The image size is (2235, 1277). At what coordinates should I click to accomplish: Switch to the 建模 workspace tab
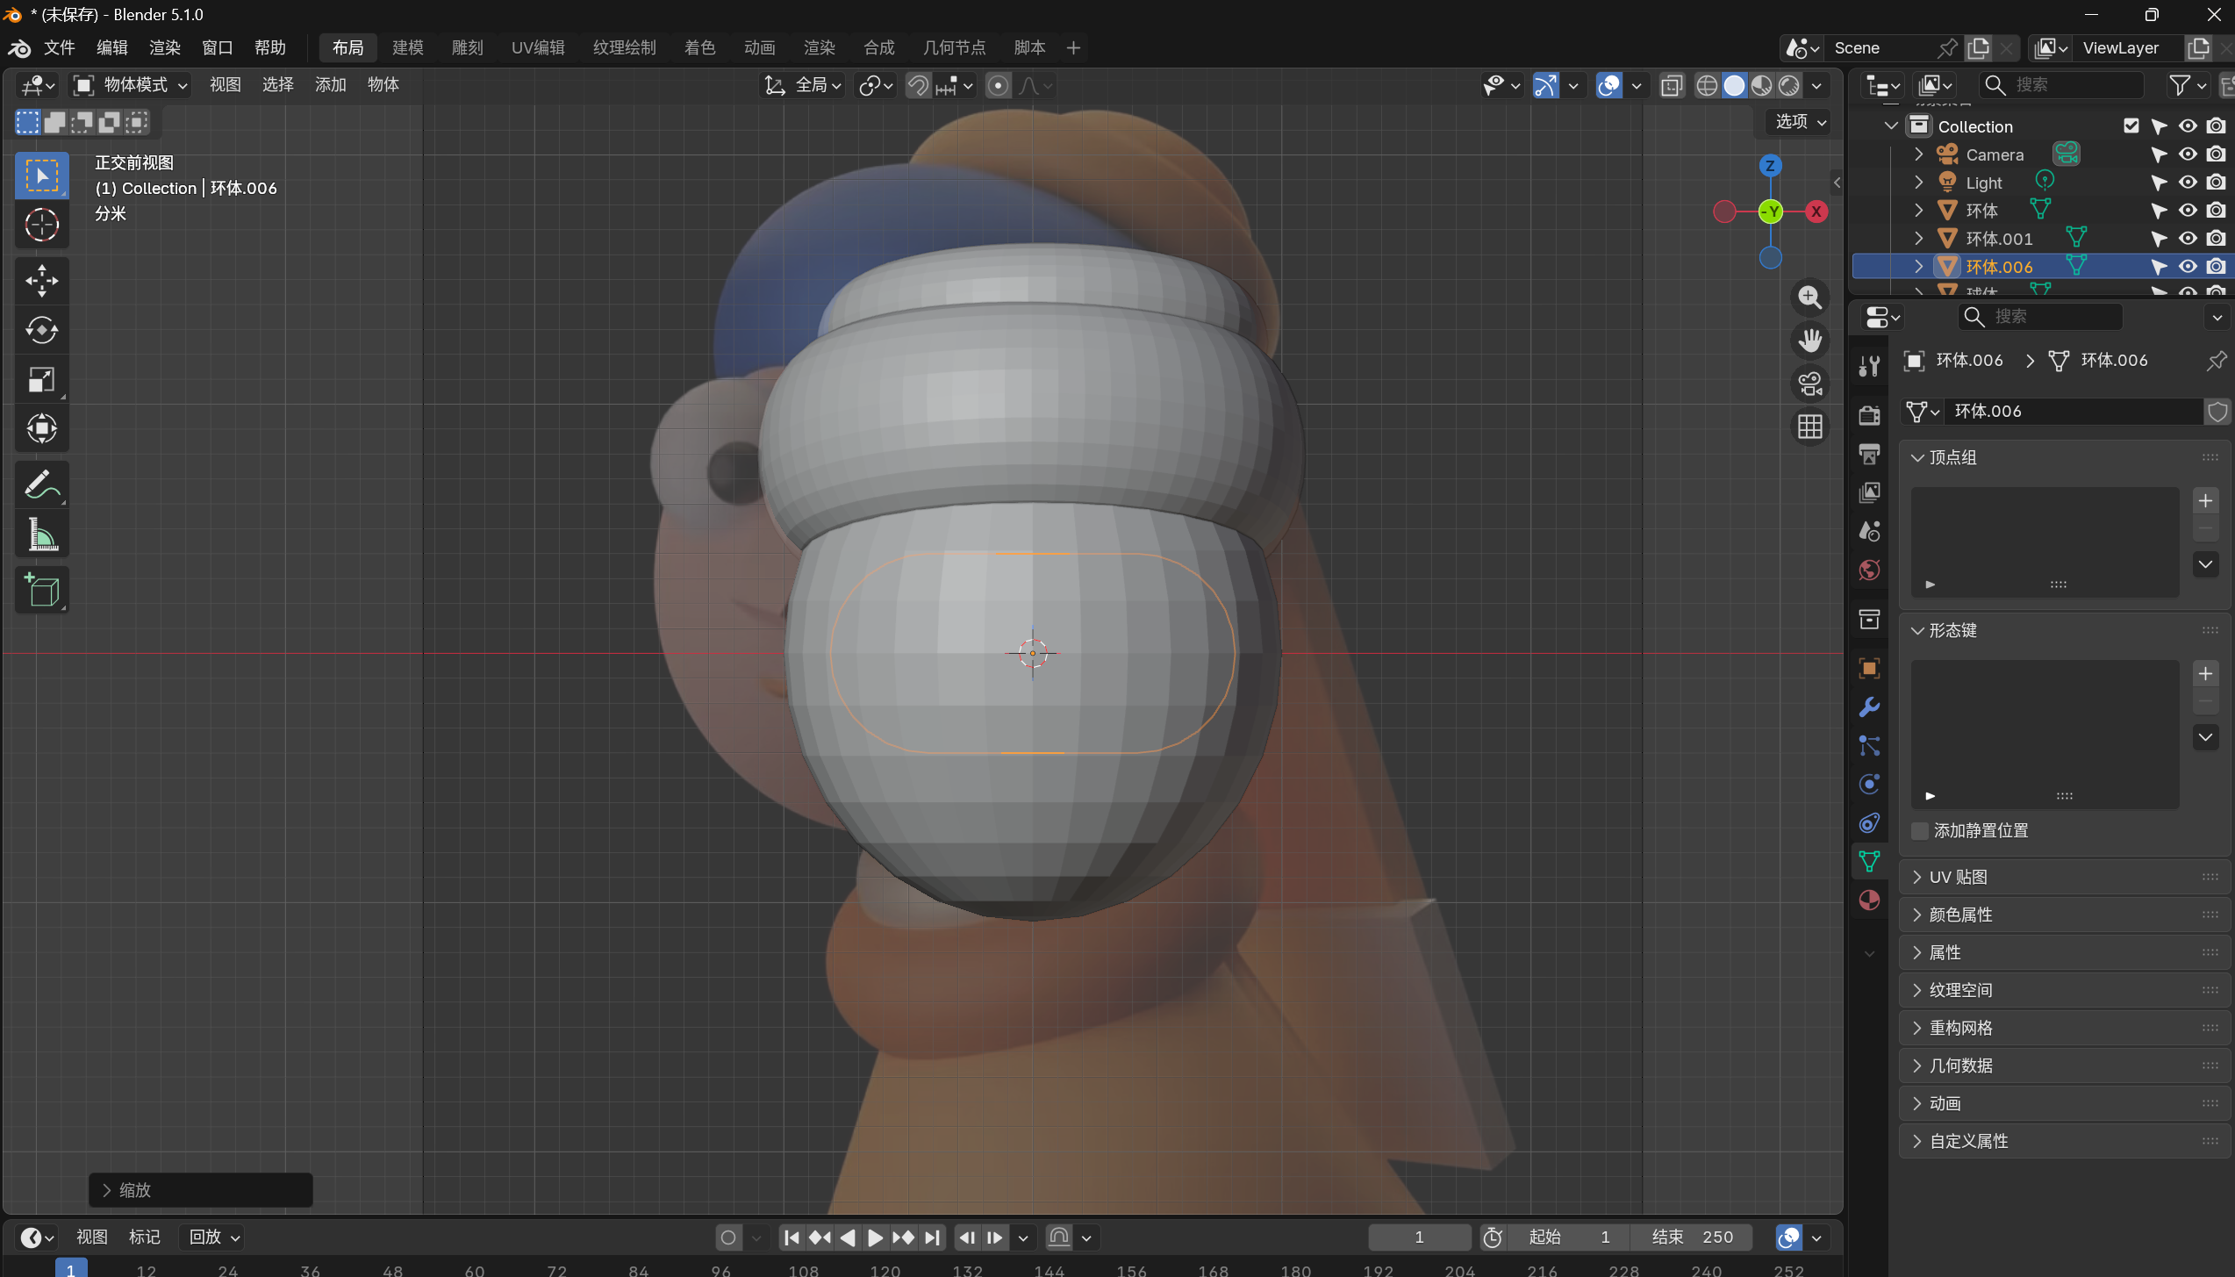407,47
